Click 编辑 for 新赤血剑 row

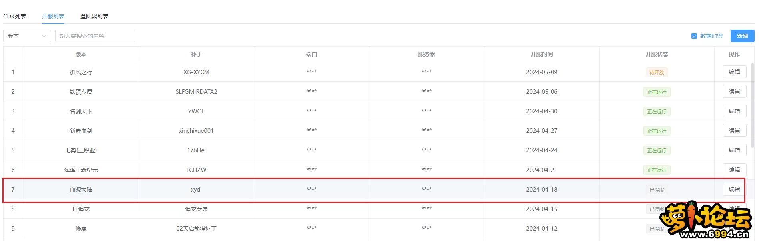734,130
